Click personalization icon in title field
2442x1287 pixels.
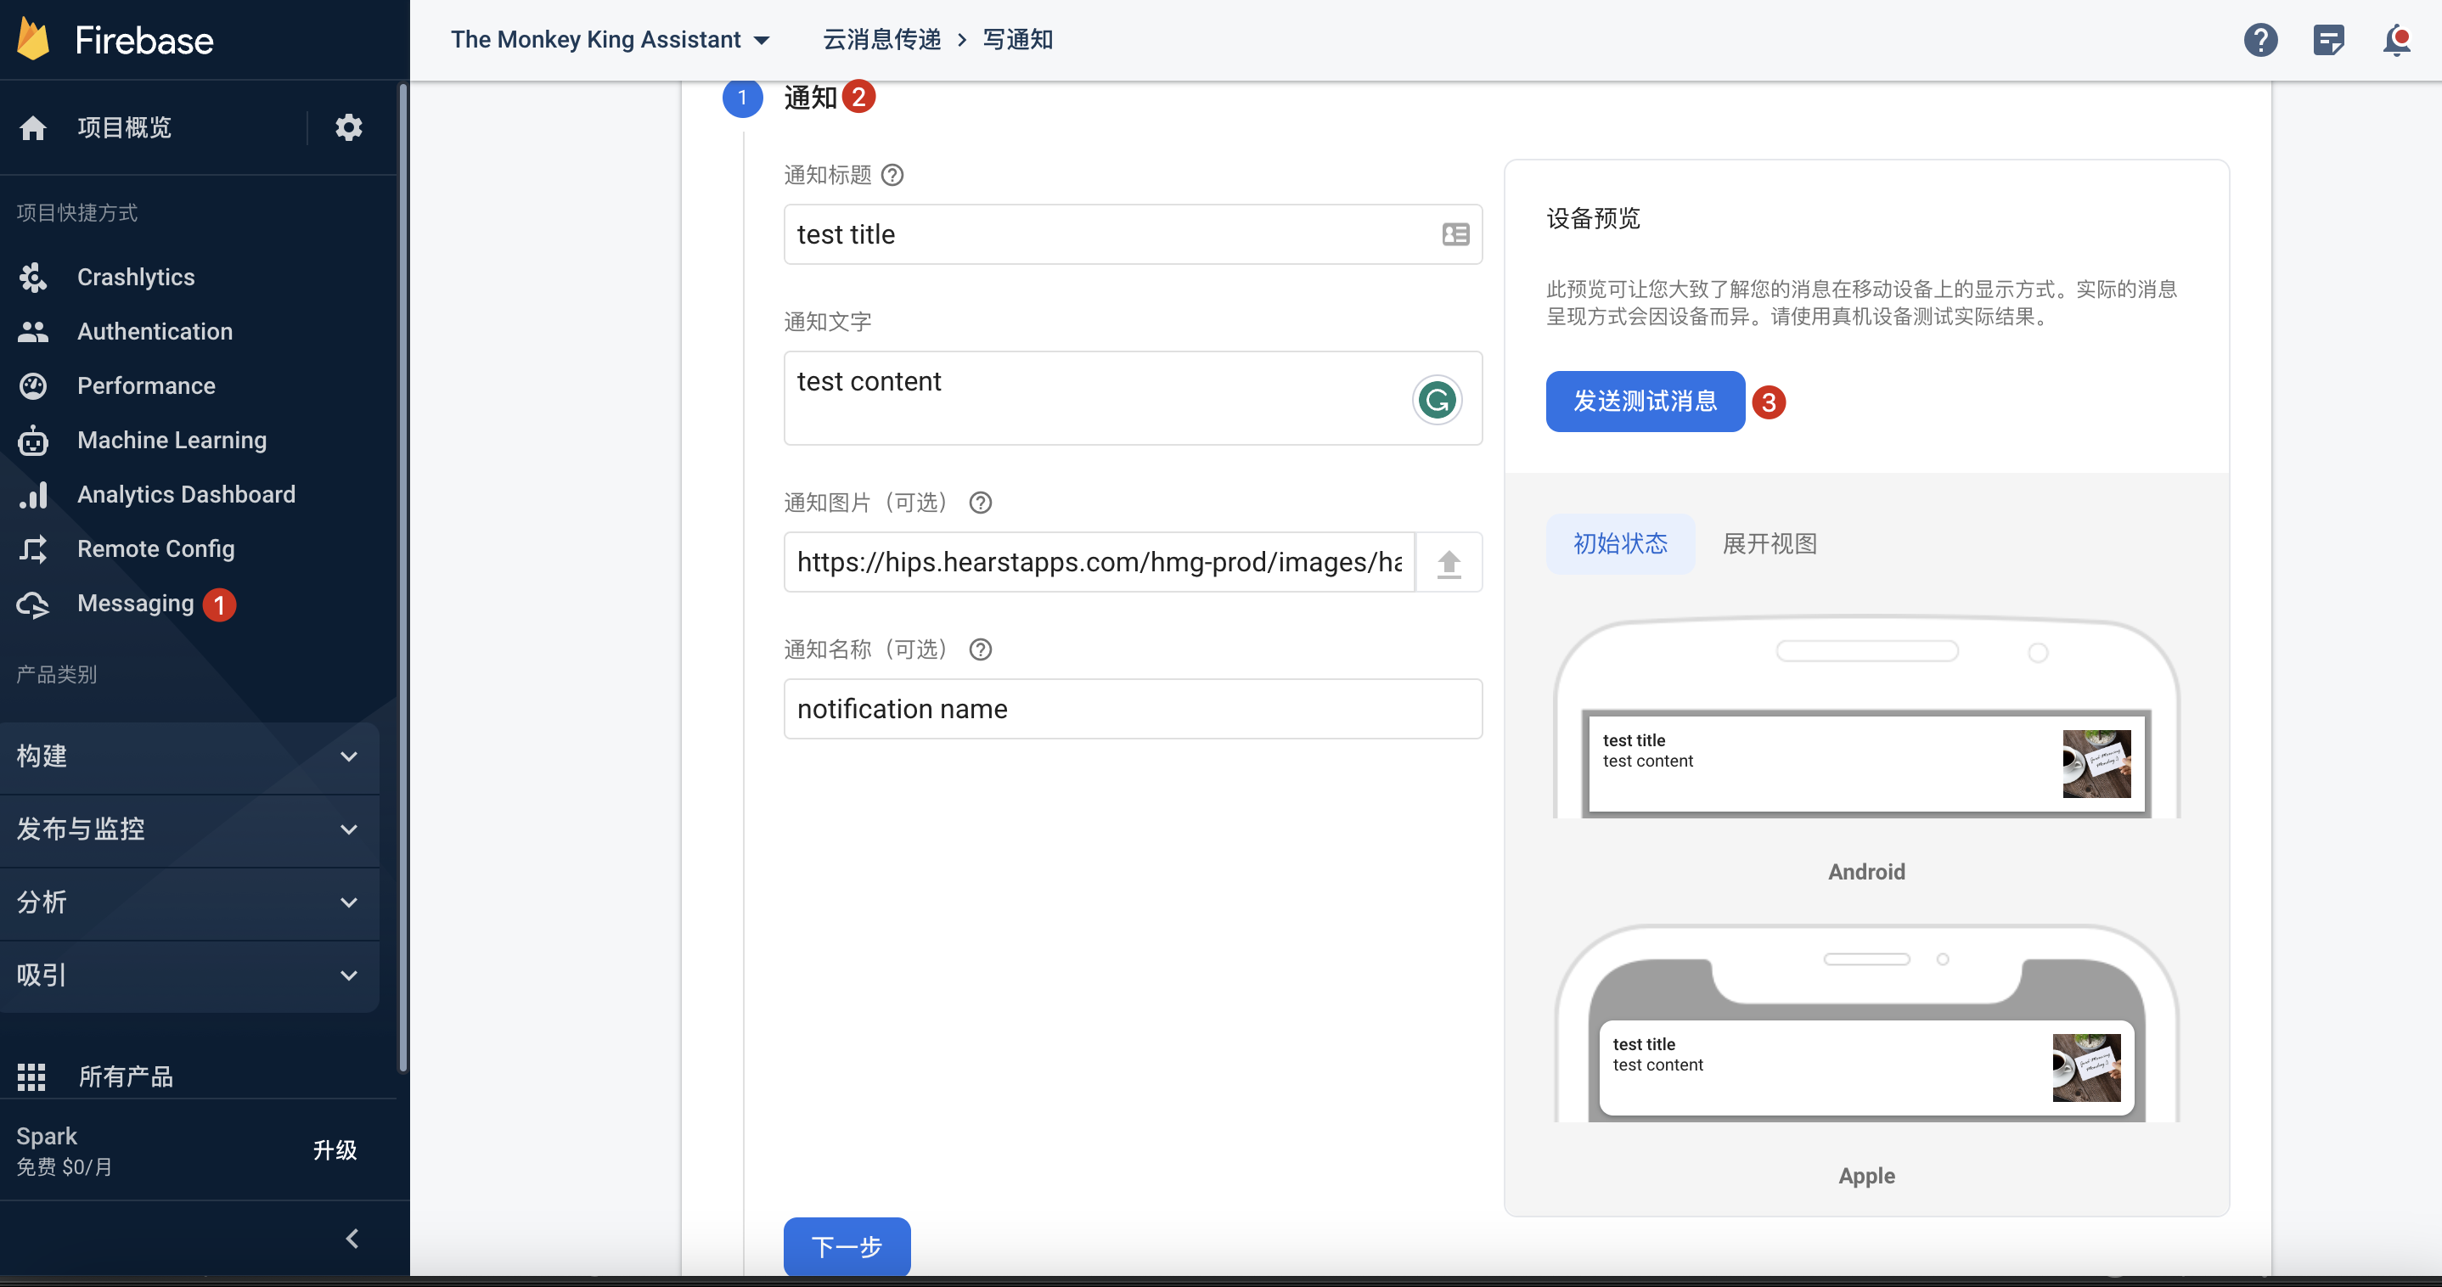click(1455, 234)
